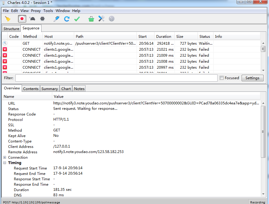Clear the session with the broom icon

[x=8, y=19]
